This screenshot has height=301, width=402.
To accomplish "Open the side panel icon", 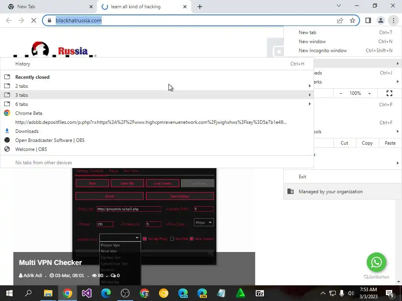I will [x=368, y=20].
